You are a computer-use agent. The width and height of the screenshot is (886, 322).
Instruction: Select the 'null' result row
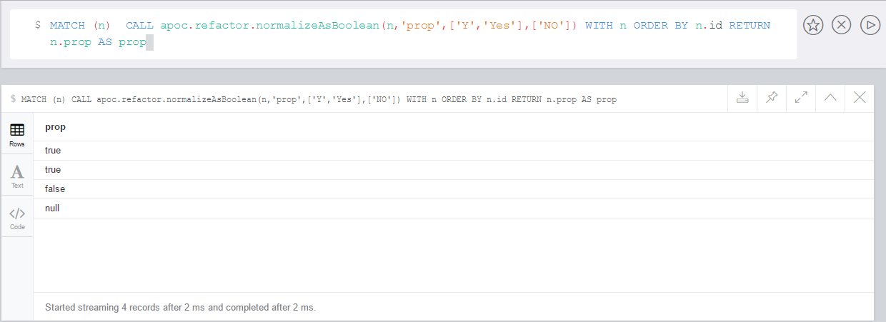tap(453, 208)
